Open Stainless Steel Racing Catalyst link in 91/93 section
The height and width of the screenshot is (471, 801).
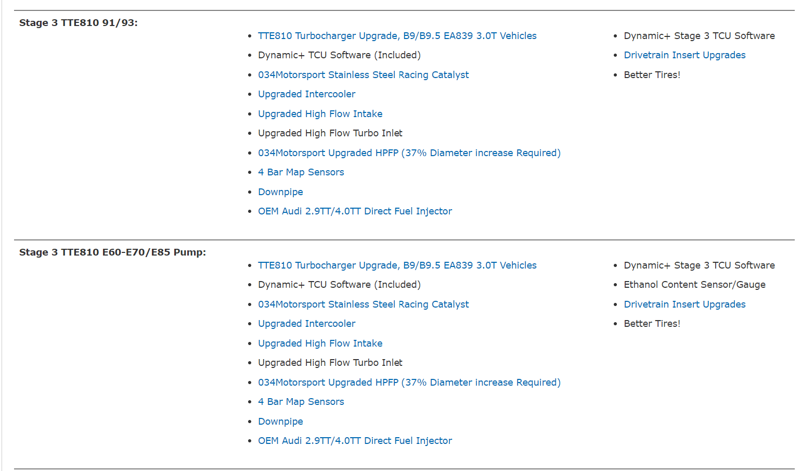click(363, 75)
